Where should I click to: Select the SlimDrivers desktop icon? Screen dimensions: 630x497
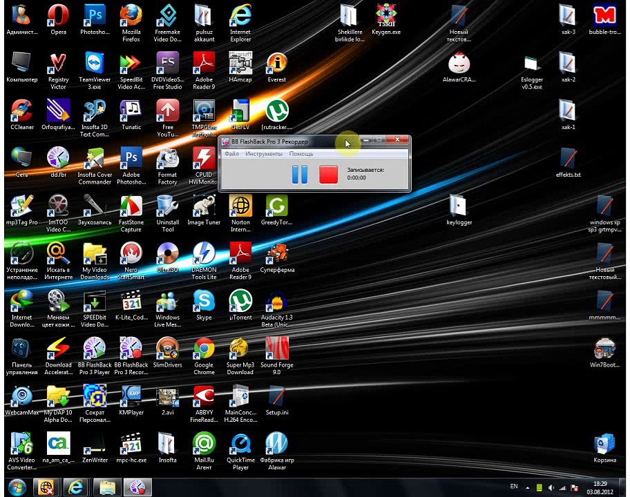[168, 353]
